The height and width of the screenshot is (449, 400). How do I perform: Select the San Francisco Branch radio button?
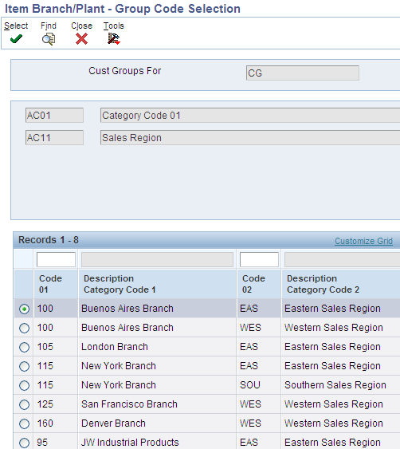coord(24,404)
